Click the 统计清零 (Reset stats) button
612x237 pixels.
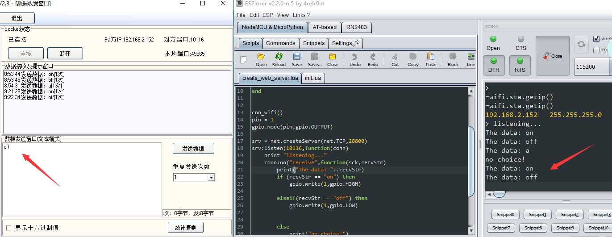(186, 228)
